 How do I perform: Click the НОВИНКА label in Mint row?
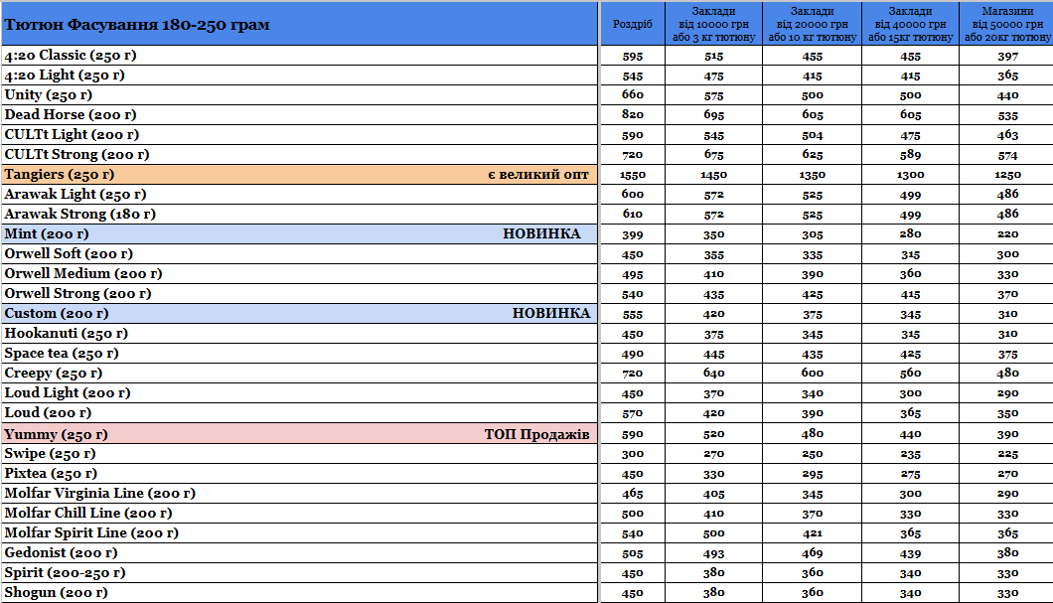pyautogui.click(x=541, y=234)
